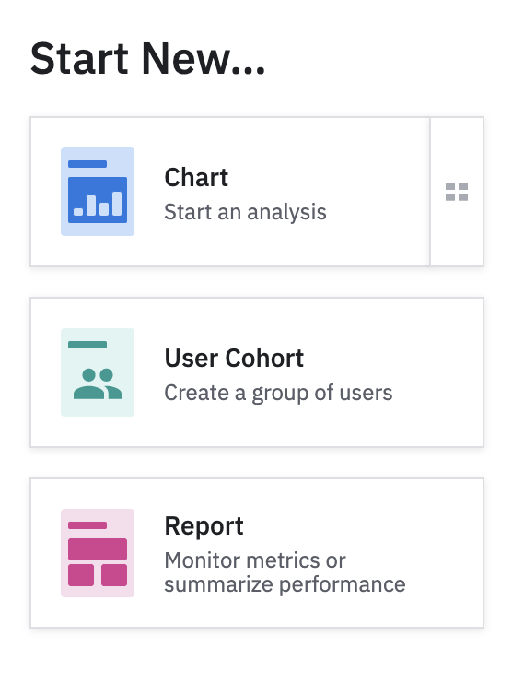Click the bars inside the Chart thumbnail
Screen dimensions: 512x695
[98, 204]
